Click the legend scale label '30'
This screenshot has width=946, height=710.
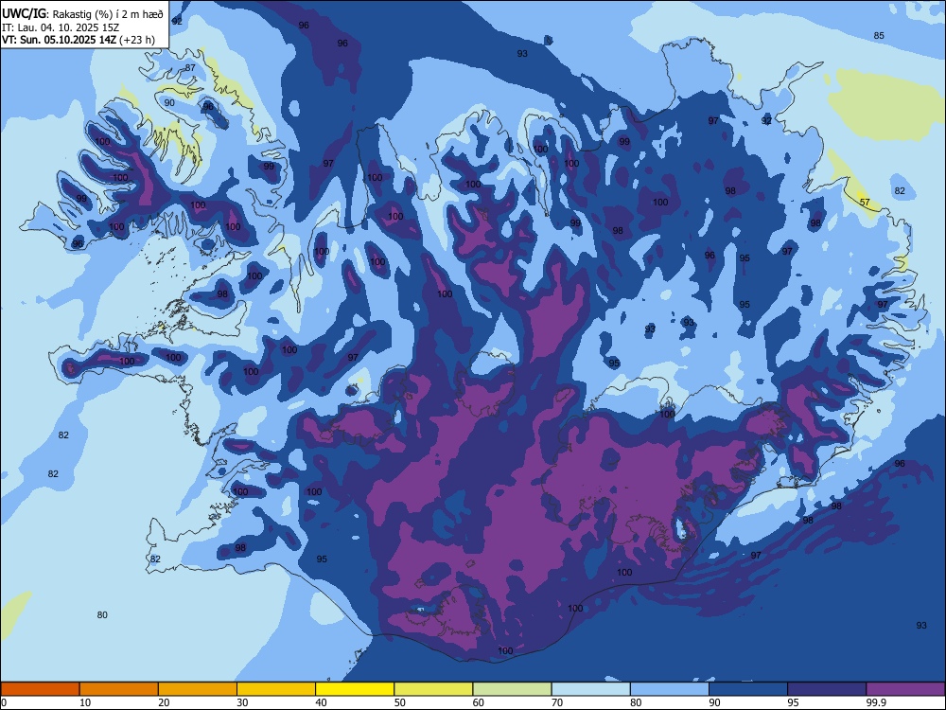pos(242,702)
